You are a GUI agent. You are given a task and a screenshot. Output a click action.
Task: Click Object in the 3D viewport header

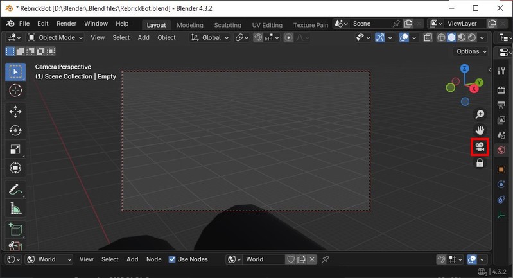click(166, 37)
